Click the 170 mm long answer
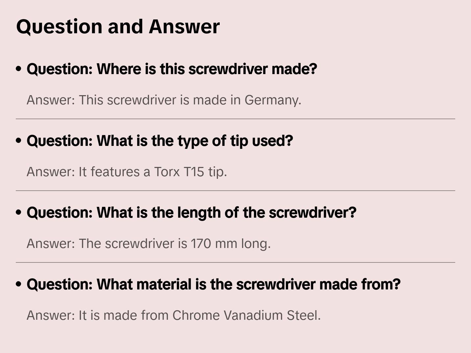Screen dimensions: 471x353 tap(148, 243)
